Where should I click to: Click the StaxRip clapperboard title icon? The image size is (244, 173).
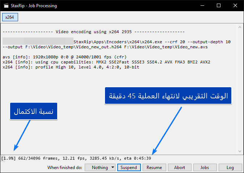[x=6, y=5]
